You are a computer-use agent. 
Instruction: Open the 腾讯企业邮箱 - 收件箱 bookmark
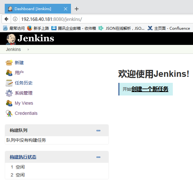[73, 28]
